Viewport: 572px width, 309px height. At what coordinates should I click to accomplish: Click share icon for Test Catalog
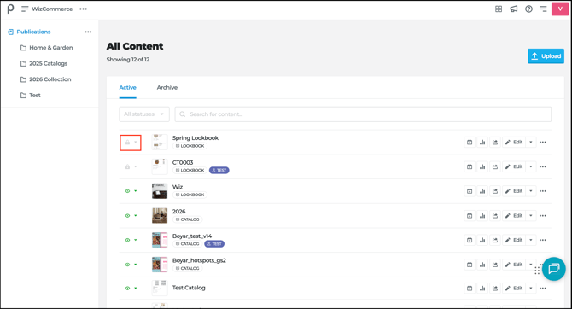pyautogui.click(x=495, y=289)
